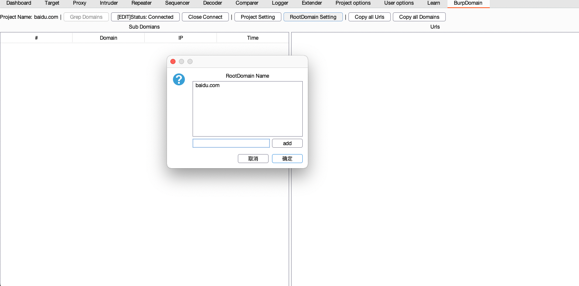Open the Extender tab
The width and height of the screenshot is (579, 286).
click(x=312, y=3)
